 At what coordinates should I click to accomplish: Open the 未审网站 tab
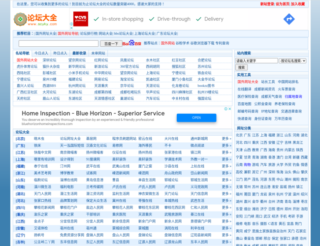point(98,53)
